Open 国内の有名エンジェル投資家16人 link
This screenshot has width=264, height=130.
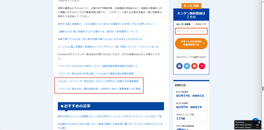110,116
